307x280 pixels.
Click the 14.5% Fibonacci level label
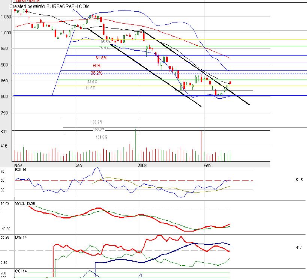tap(91, 88)
